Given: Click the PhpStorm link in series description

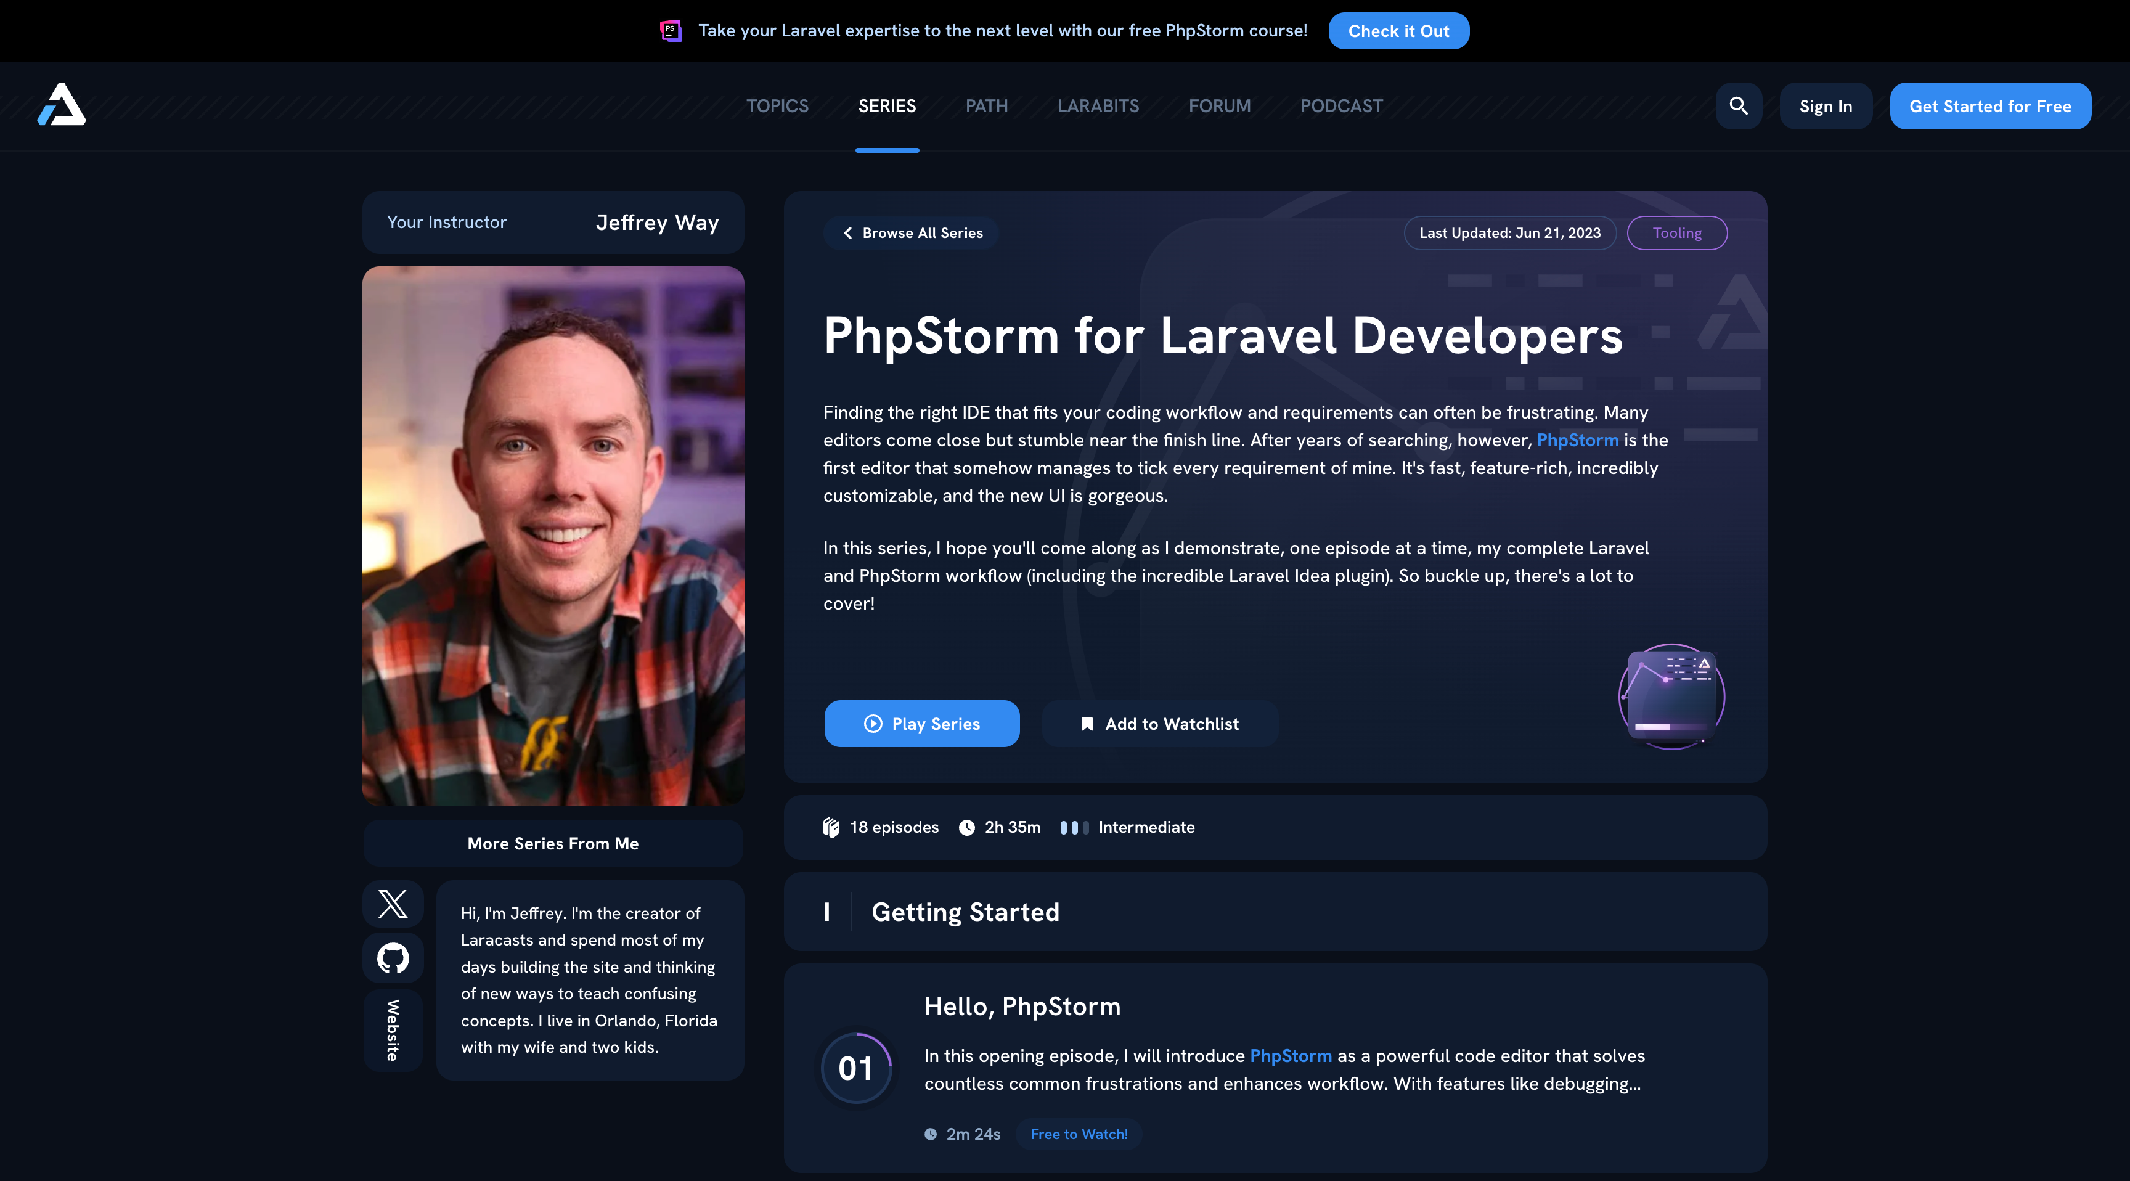Looking at the screenshot, I should [1577, 440].
